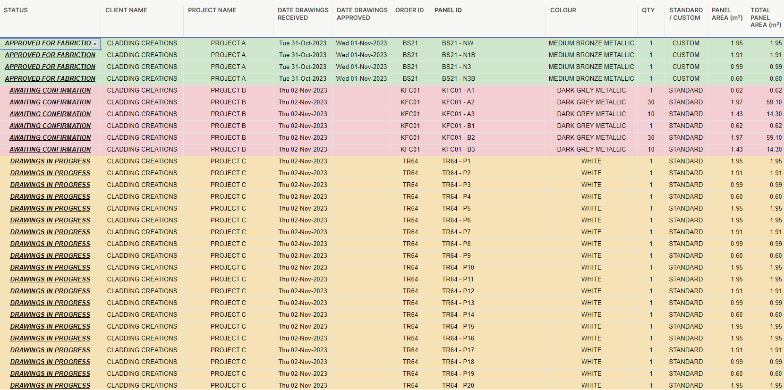Click the approved date cell for BS21 - N3

point(361,67)
